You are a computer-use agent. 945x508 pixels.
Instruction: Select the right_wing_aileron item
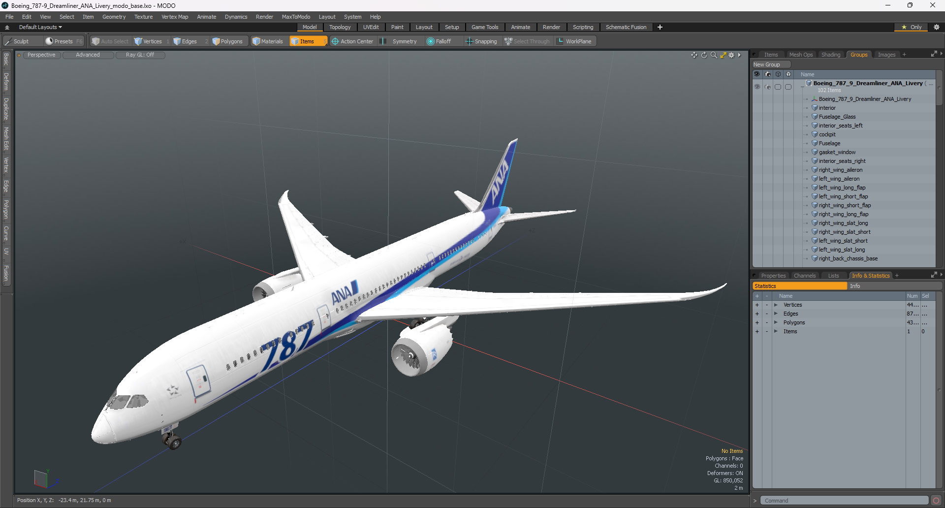pyautogui.click(x=841, y=170)
